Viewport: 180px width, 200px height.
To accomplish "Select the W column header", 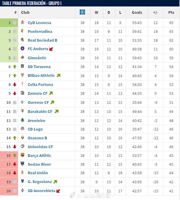I will tap(96, 13).
